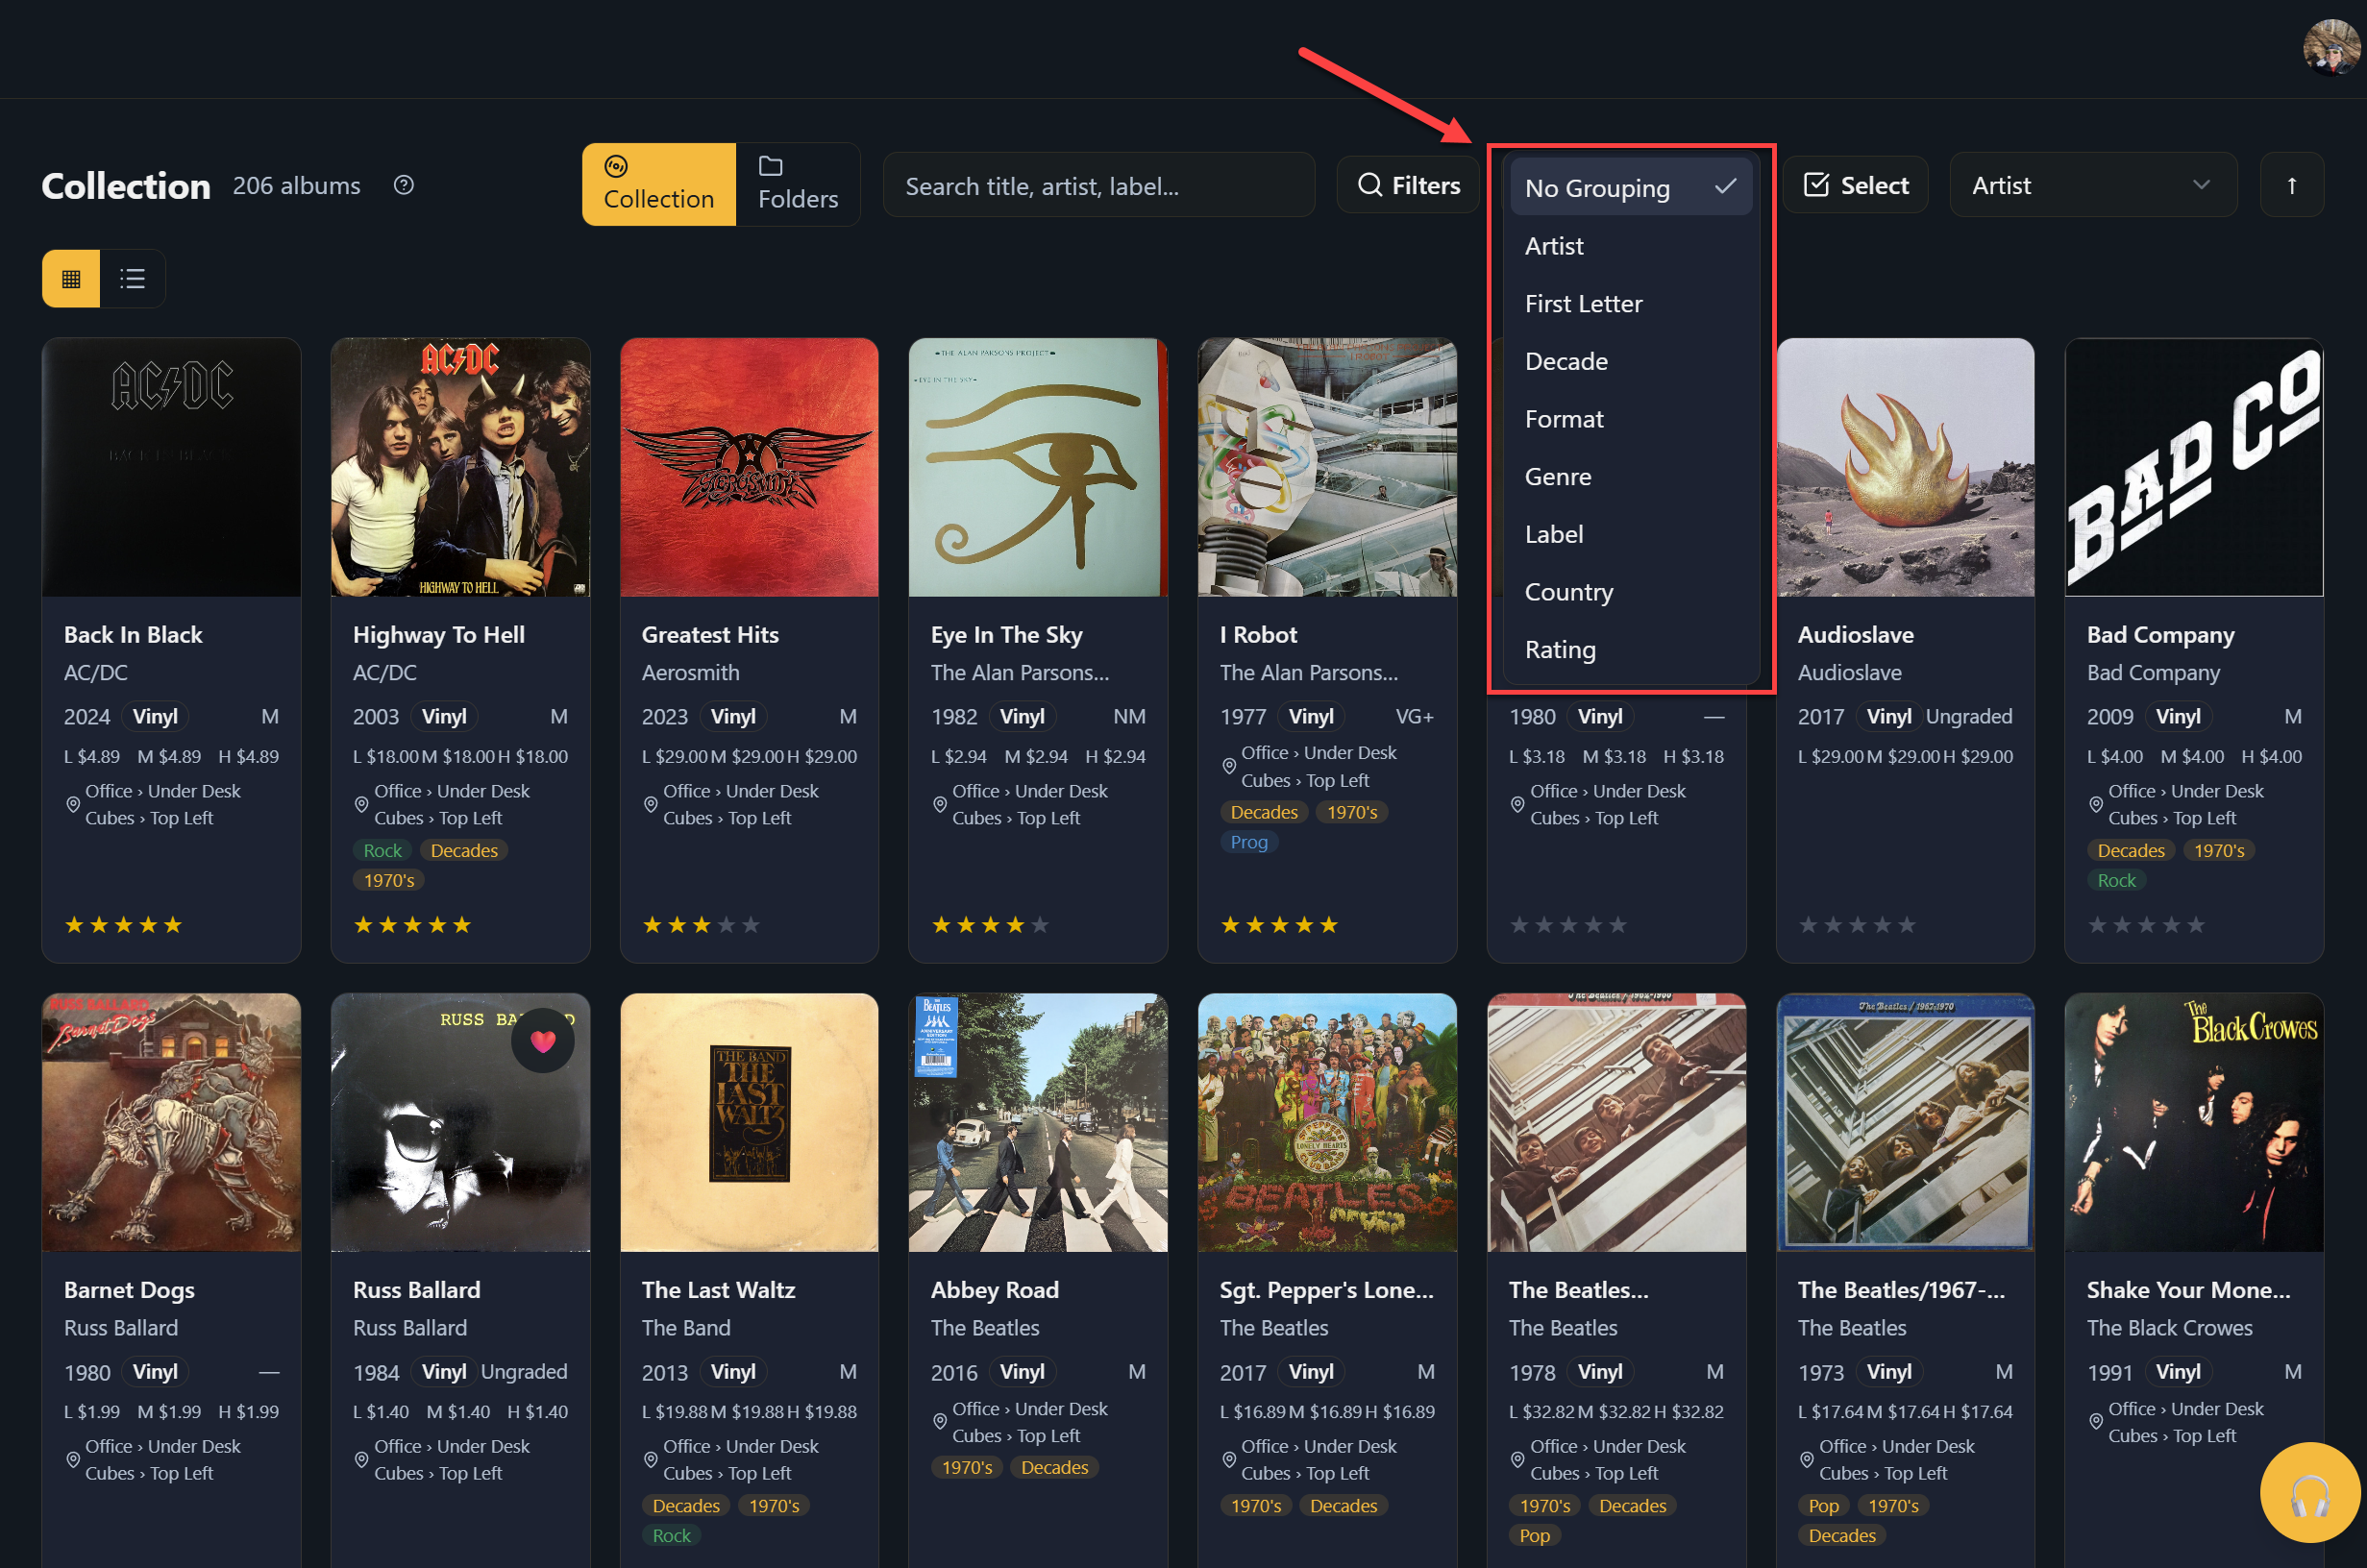Screen dimensions: 2367x1568
Task: Click the location pin on I Robot card
Action: 1229,766
